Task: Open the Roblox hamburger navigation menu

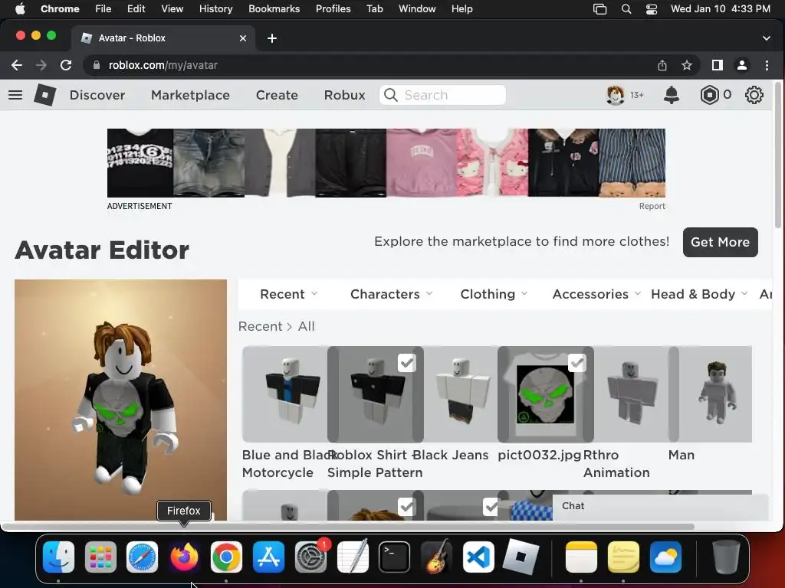Action: point(15,95)
